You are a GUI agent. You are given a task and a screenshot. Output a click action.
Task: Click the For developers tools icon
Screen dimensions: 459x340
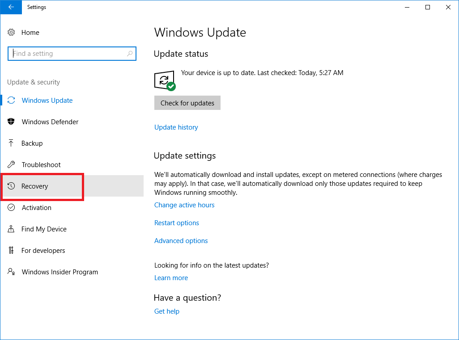[x=12, y=251]
